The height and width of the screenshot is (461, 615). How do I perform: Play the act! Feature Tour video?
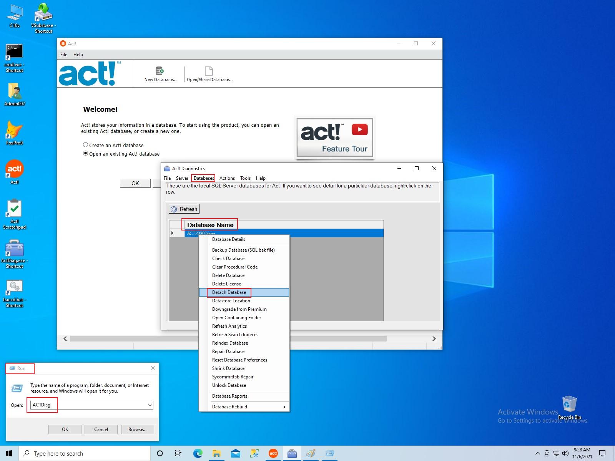point(335,138)
